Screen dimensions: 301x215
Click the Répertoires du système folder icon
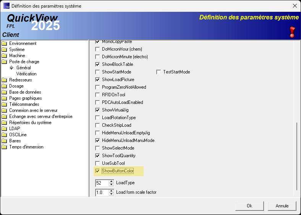coord(4,123)
